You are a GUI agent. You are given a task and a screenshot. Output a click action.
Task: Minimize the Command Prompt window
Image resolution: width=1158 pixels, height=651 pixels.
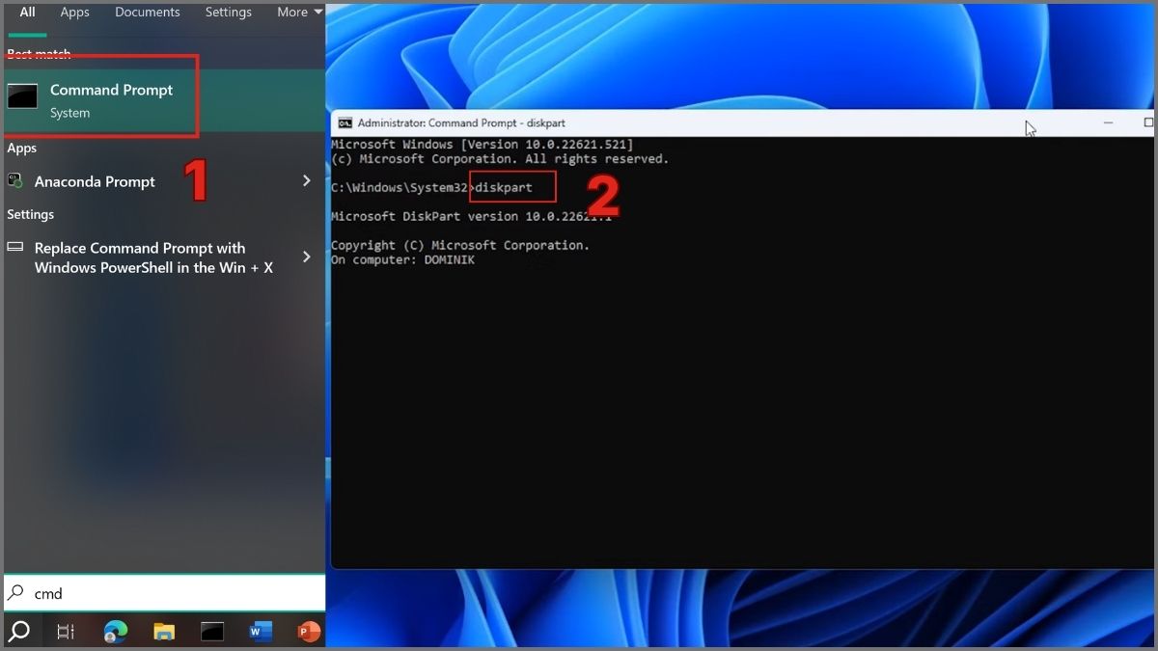coord(1109,122)
